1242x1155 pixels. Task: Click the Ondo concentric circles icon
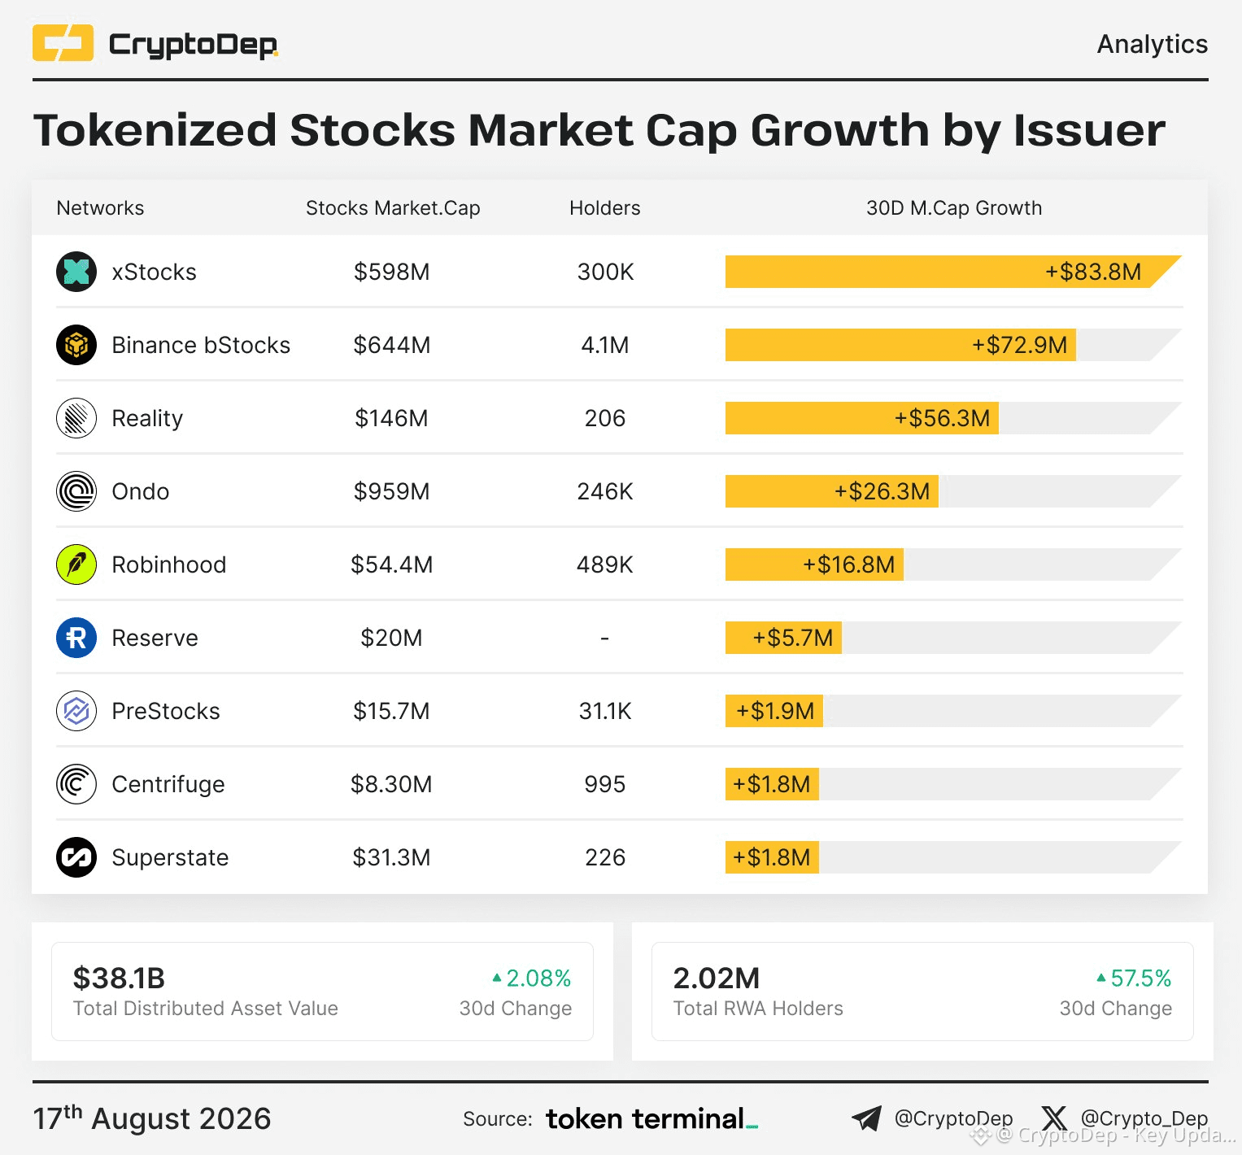click(x=76, y=491)
